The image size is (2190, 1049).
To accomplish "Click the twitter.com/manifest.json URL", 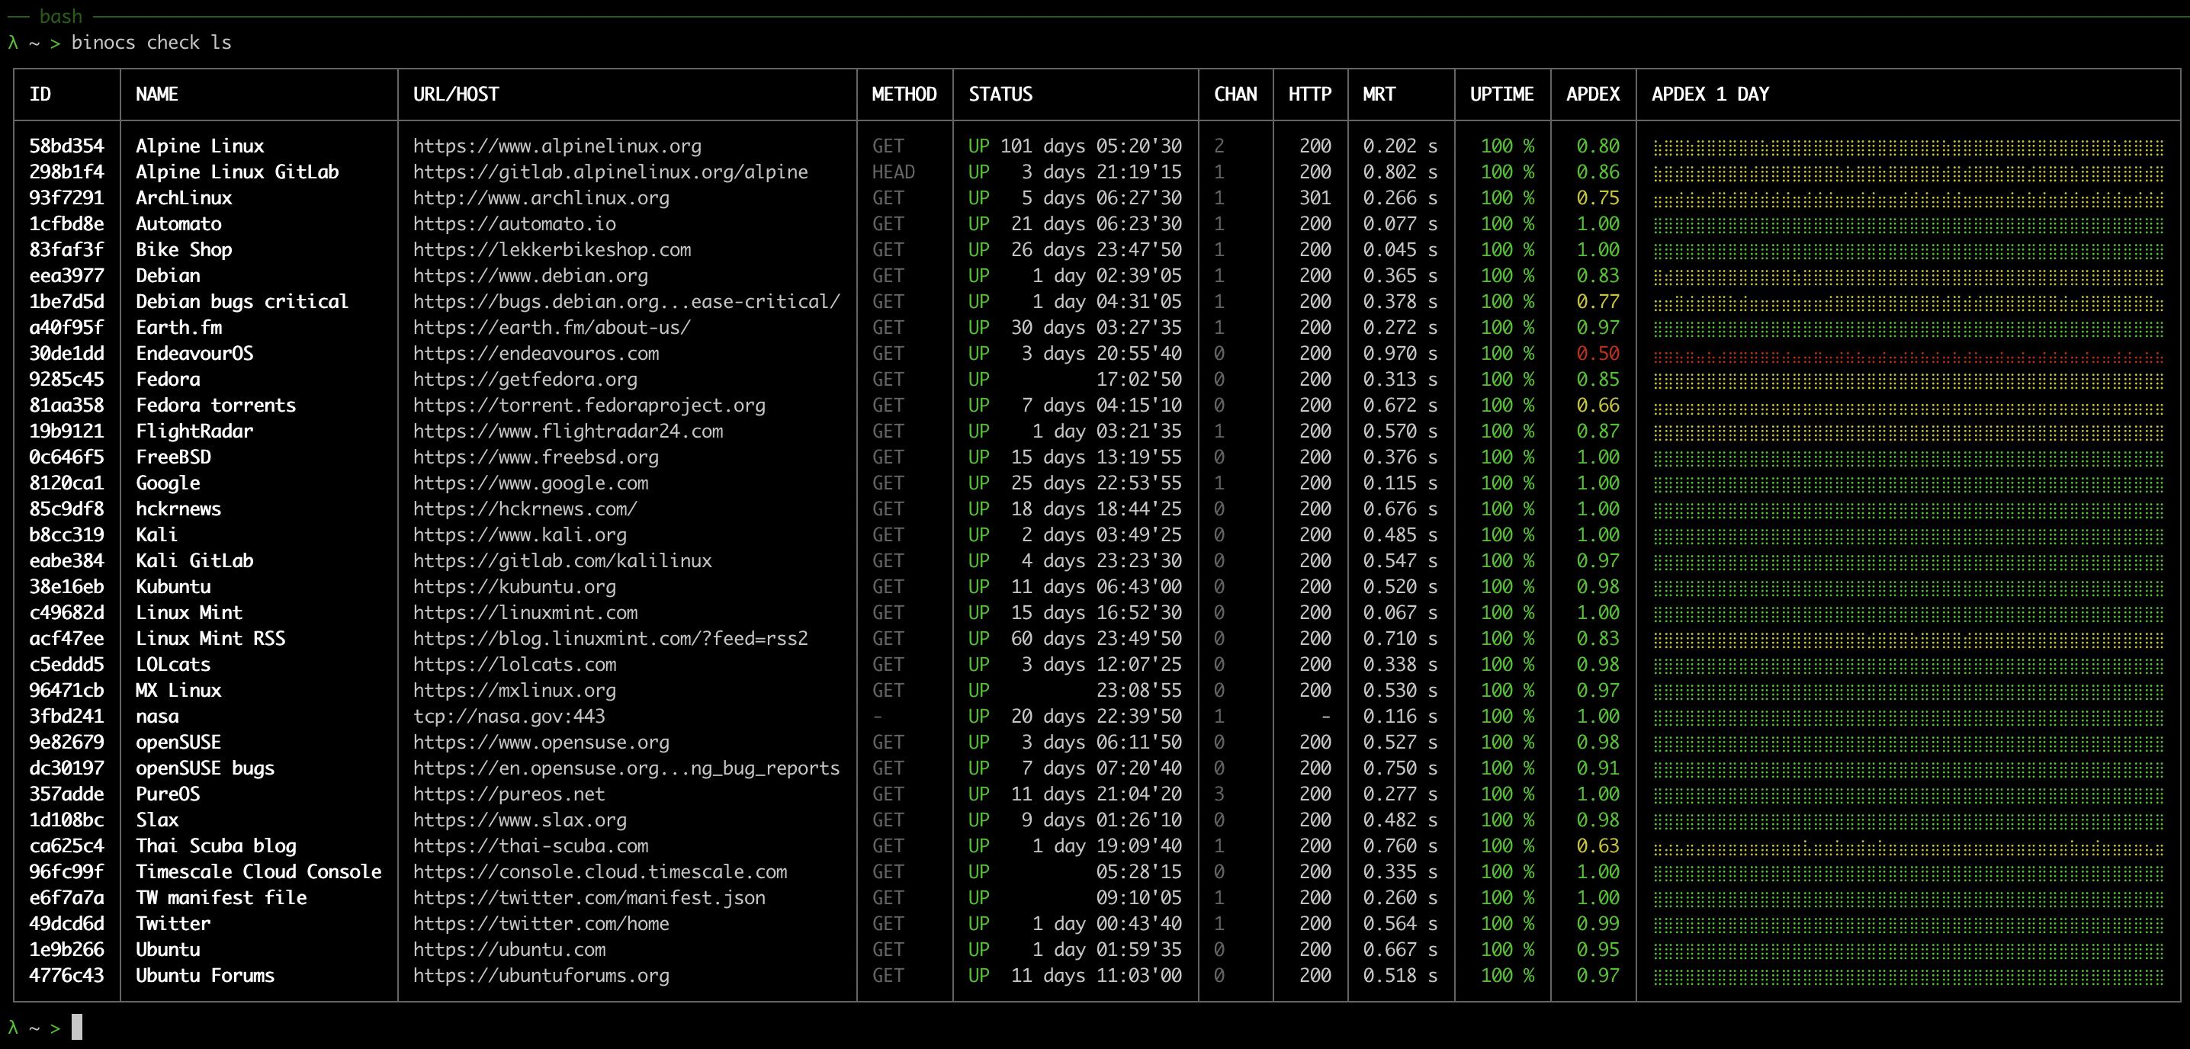I will [x=589, y=899].
